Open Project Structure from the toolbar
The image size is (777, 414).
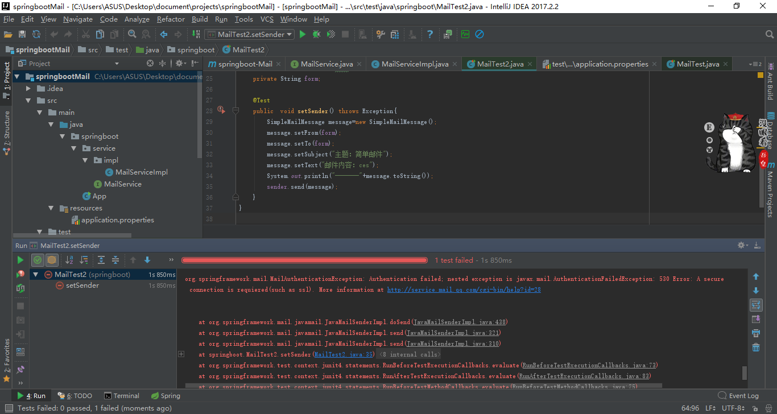tap(395, 34)
